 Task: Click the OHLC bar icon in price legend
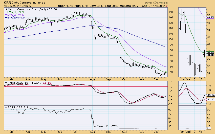tap(6, 9)
